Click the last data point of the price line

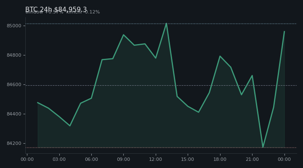click(x=284, y=31)
